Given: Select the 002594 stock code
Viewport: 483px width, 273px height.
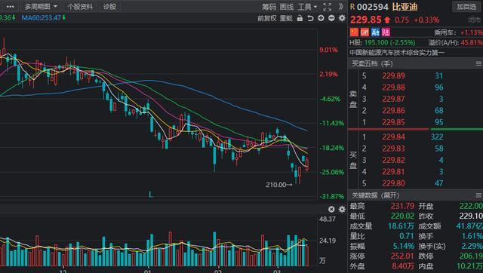Looking at the screenshot, I should tap(373, 7).
